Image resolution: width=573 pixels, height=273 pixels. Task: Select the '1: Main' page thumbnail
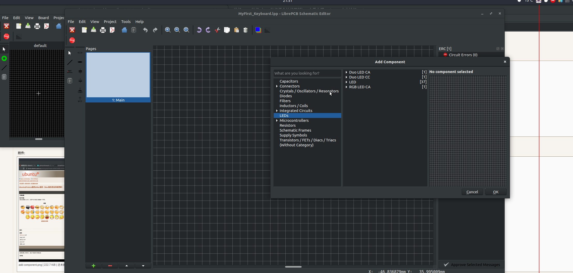click(x=118, y=77)
